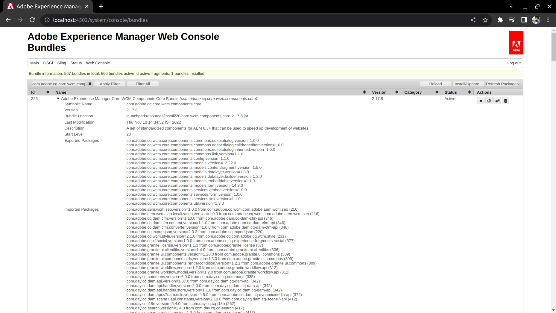This screenshot has width=556, height=313.
Task: Sort bundles by Category column
Action: [x=437, y=92]
